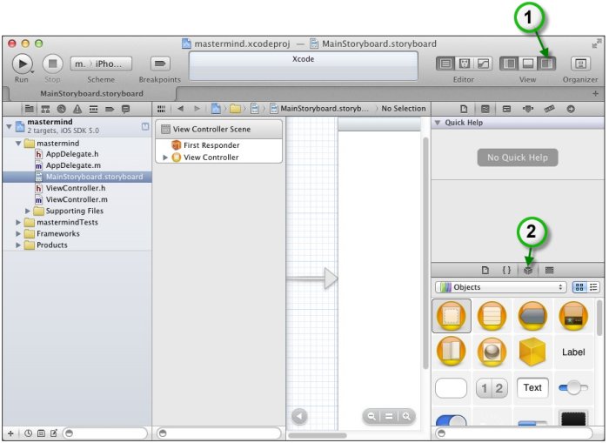Expand the Frameworks folder
The image size is (609, 443).
pyautogui.click(x=18, y=233)
